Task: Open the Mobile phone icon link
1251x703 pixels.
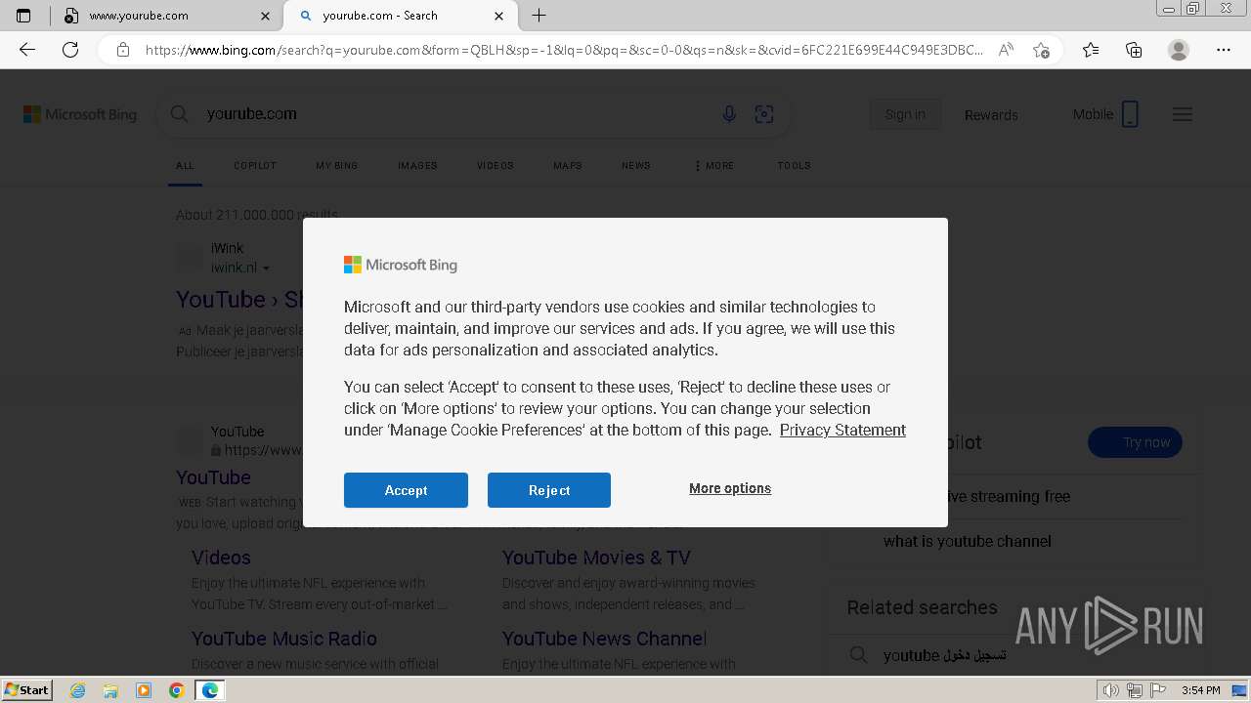Action: click(x=1105, y=114)
